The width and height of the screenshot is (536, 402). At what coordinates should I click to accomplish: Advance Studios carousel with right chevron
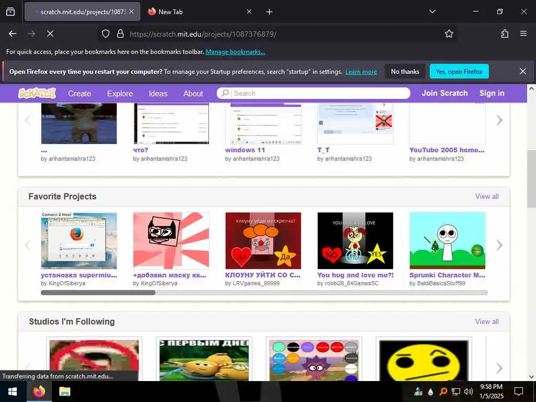[499, 368]
